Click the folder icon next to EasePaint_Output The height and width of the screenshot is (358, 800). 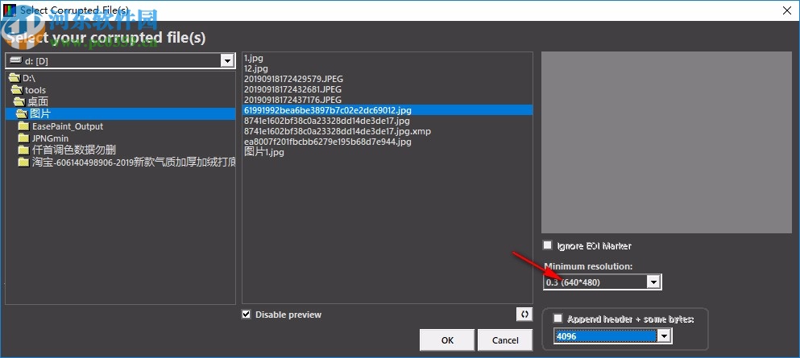(23, 126)
